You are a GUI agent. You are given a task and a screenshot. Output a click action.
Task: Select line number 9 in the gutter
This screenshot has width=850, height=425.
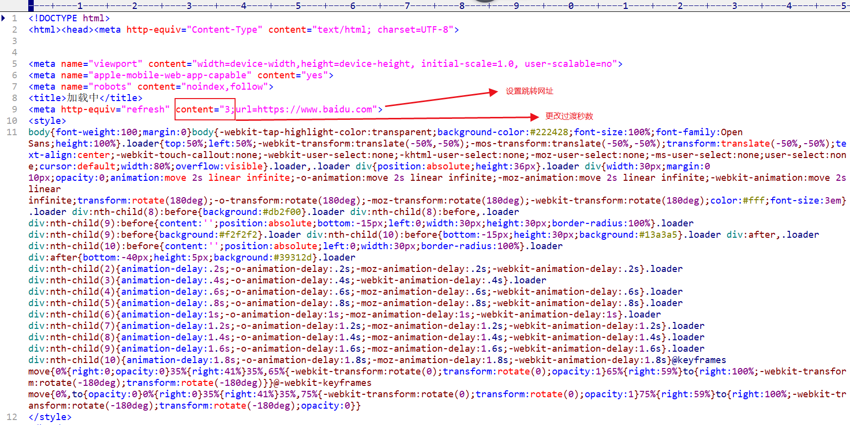pos(15,109)
